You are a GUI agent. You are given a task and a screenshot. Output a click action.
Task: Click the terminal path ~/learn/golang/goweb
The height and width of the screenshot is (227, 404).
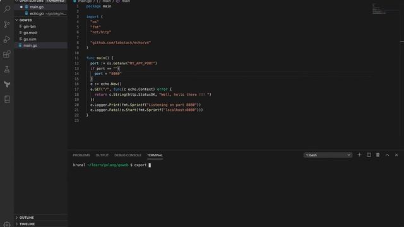108,165
